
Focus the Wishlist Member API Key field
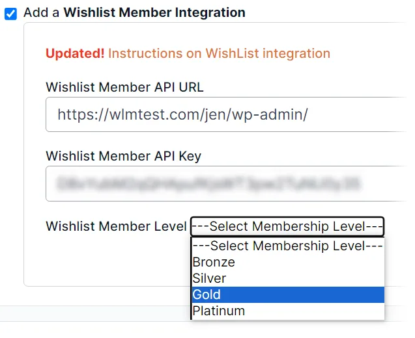(x=228, y=184)
